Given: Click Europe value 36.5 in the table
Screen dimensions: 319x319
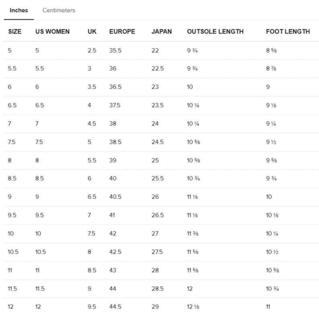Looking at the screenshot, I should tap(115, 87).
